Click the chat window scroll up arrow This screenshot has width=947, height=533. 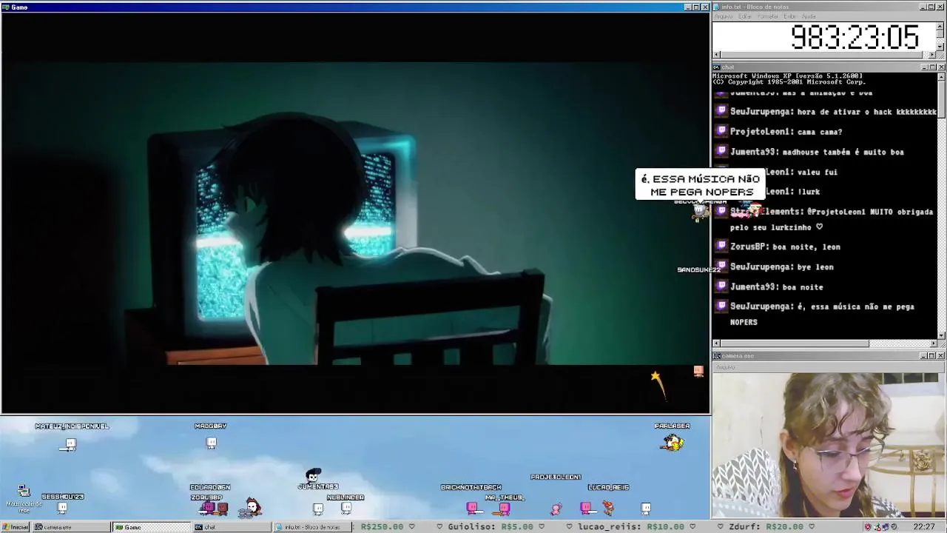click(x=941, y=76)
